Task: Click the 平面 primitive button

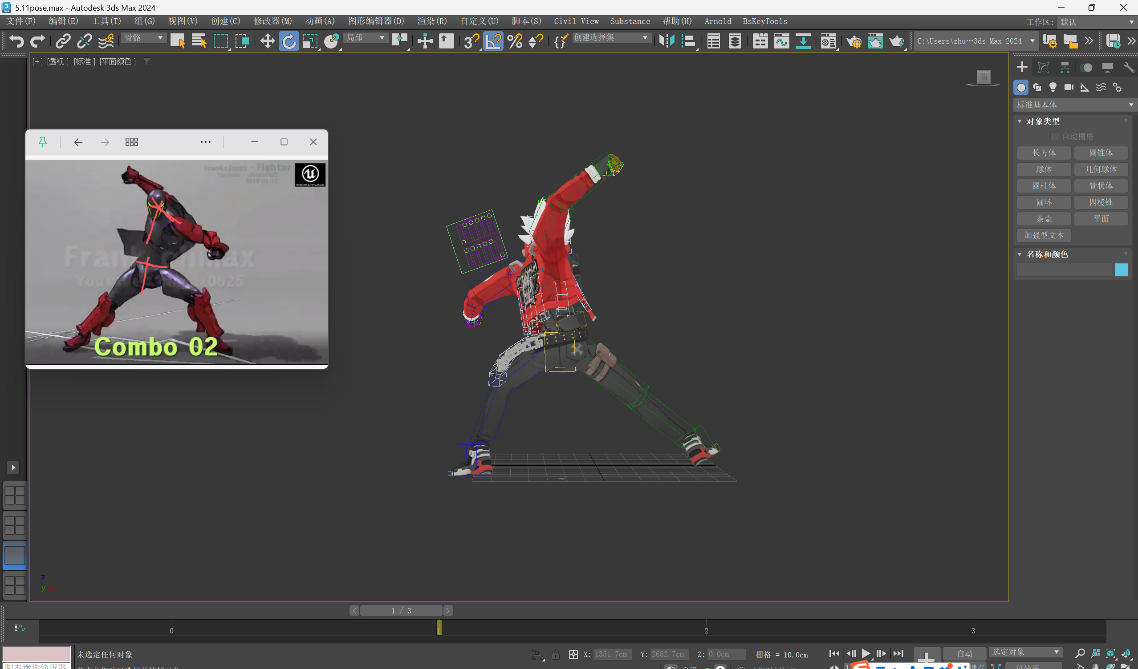Action: click(1101, 219)
